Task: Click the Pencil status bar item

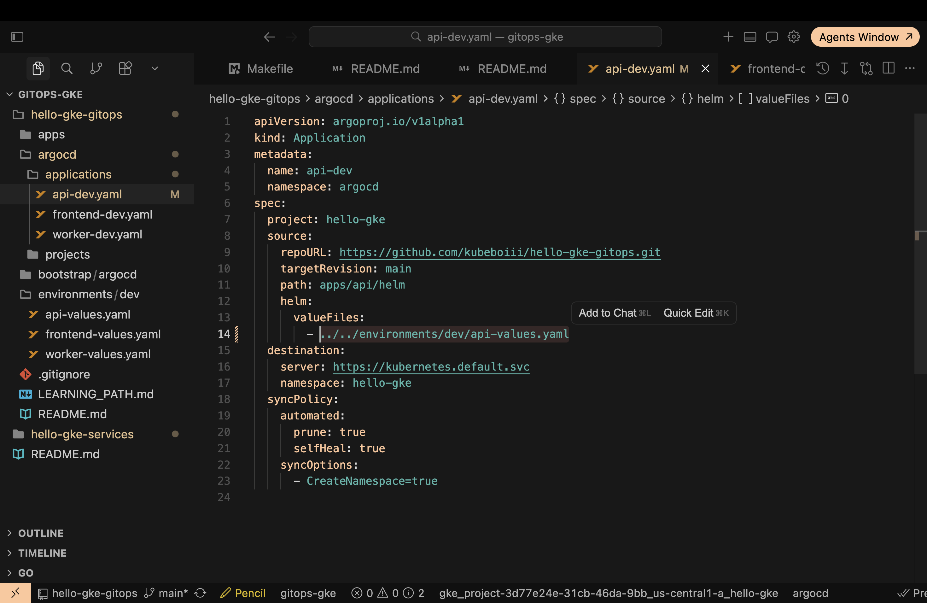Action: tap(243, 593)
